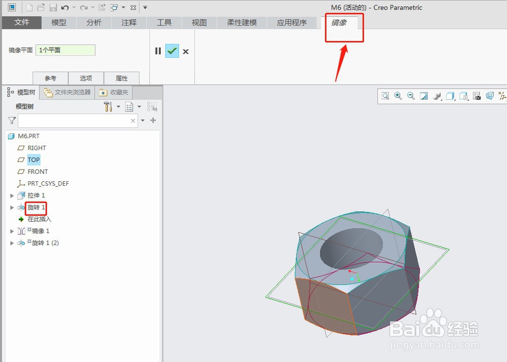Expand the 镜像 1 feature
This screenshot has height=362, width=507.
12,231
